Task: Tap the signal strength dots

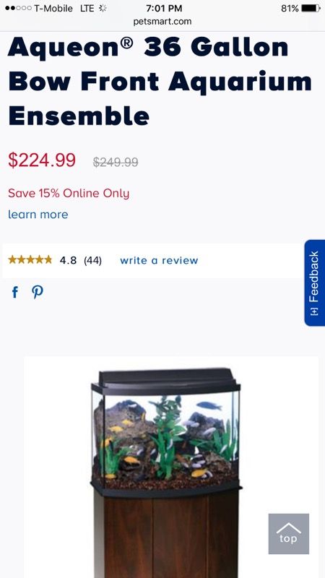Action: (18, 8)
